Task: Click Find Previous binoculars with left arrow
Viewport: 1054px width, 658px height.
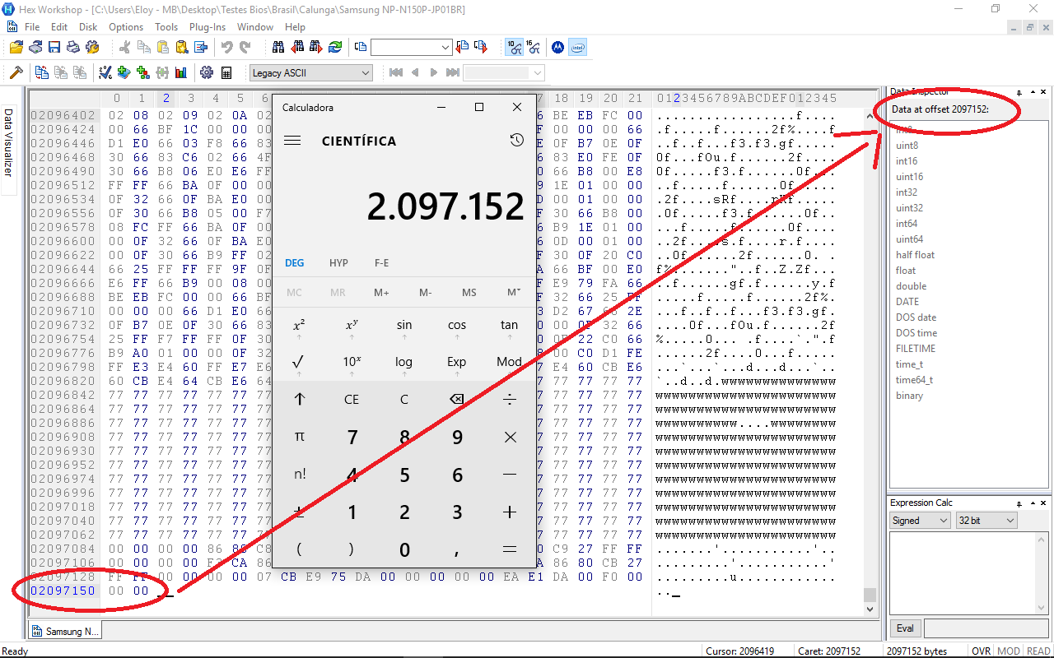Action: click(x=297, y=47)
